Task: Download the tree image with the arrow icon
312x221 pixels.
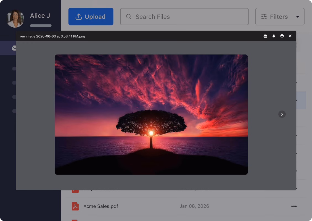Action: (x=274, y=36)
